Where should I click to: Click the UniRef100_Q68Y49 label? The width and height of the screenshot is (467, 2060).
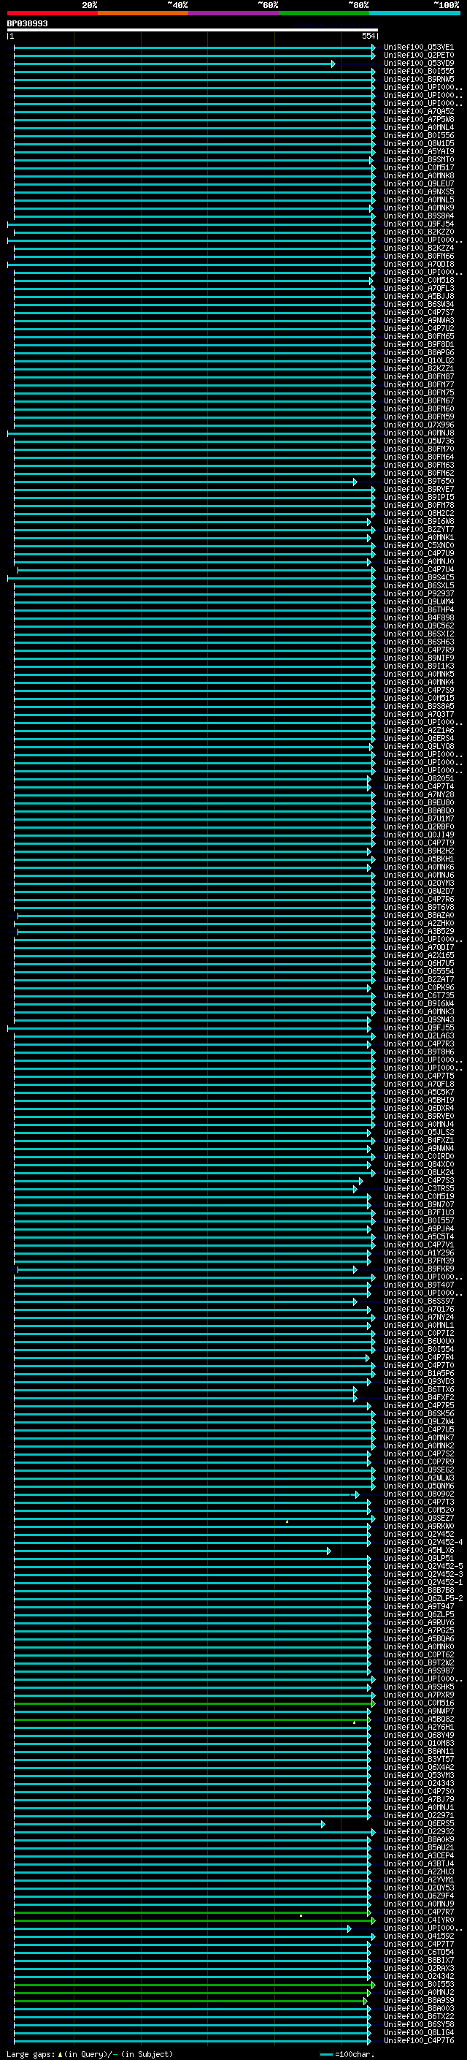418,1735
